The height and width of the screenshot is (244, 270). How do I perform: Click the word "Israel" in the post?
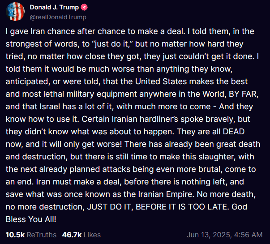50,107
